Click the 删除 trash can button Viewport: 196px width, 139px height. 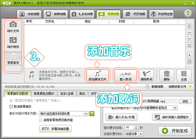pyautogui.click(x=167, y=75)
